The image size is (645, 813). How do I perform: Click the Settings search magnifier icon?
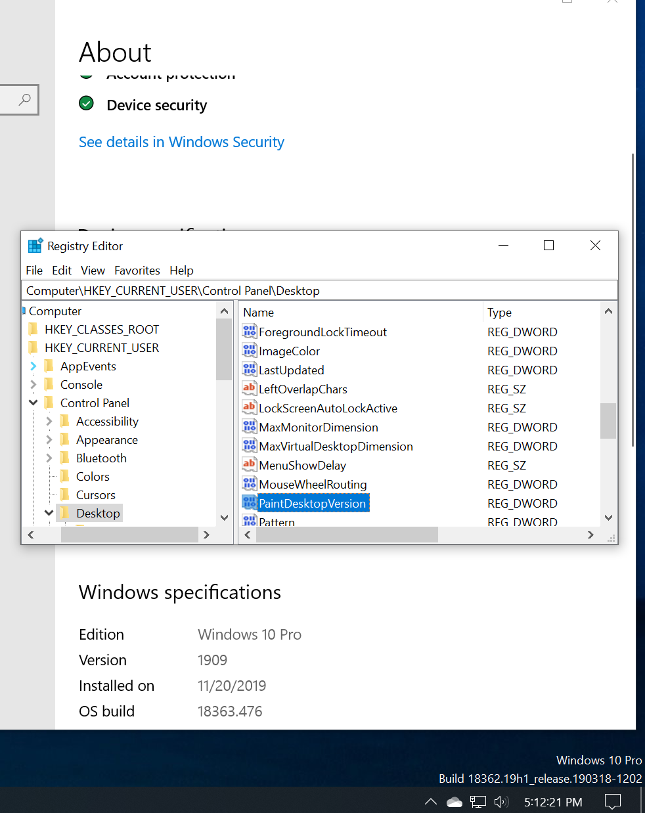tap(24, 100)
